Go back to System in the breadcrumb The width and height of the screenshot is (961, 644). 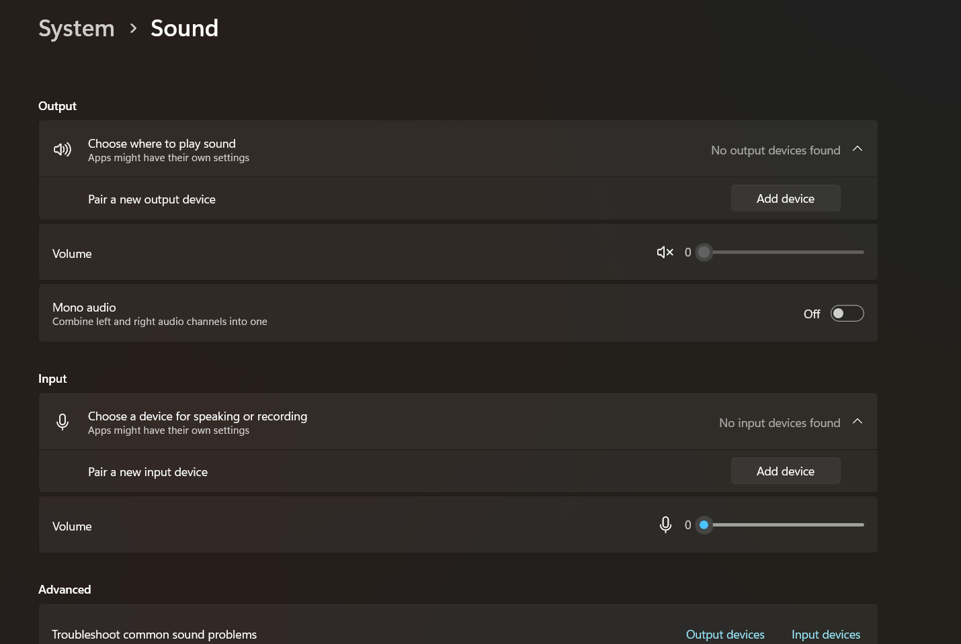click(77, 28)
